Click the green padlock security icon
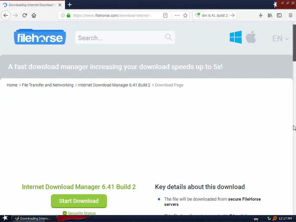The image size is (296, 222). coord(69,15)
